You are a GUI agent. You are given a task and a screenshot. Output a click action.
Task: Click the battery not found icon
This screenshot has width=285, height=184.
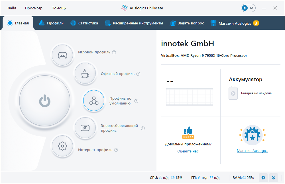233,93
